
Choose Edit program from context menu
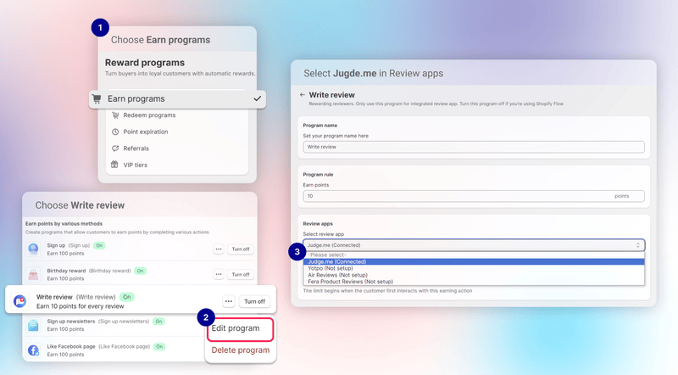pyautogui.click(x=240, y=328)
